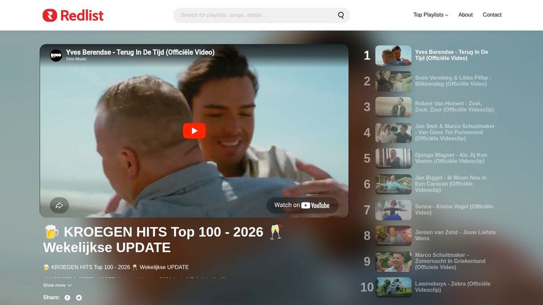Viewport: 543px width, 305px height.
Task: Click the Redlist logo
Action: tap(73, 15)
